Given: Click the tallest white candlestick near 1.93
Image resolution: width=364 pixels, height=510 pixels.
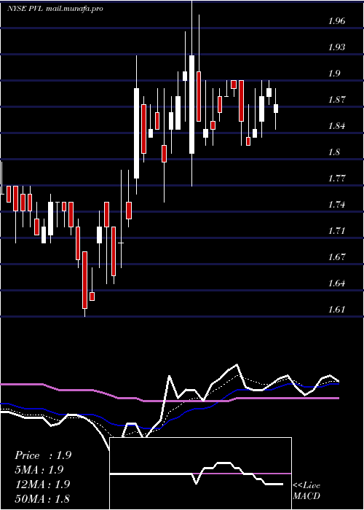Looking at the screenshot, I should click(191, 104).
